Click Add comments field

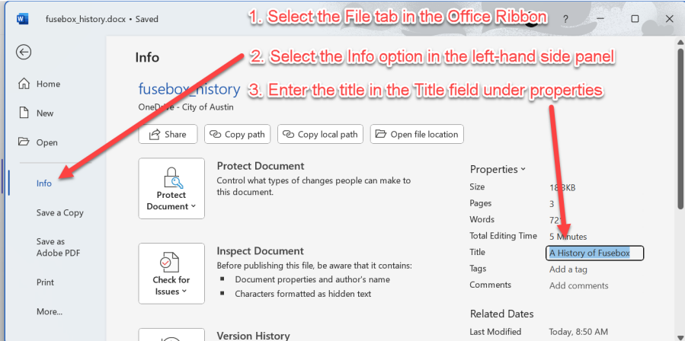tap(578, 285)
